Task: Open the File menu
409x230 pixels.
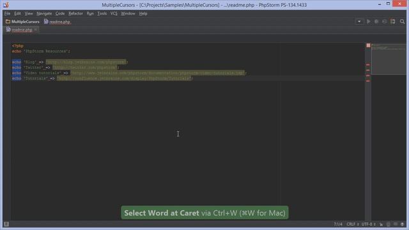Action: click(7, 13)
